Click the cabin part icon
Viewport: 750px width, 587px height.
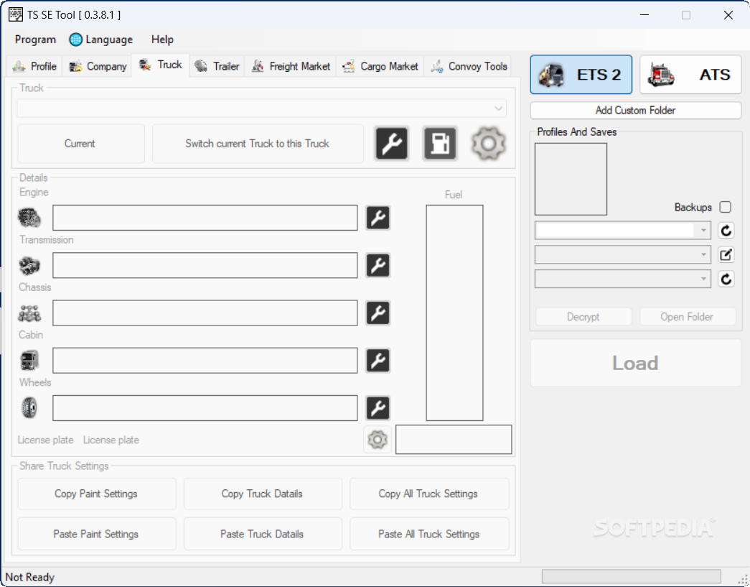coord(29,361)
